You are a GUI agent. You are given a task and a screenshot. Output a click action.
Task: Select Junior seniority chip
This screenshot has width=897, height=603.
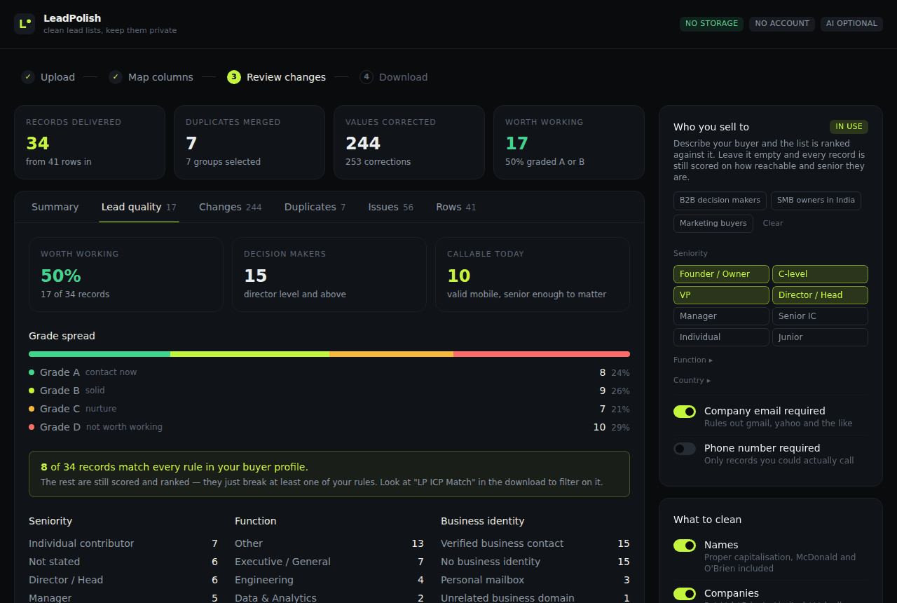820,337
